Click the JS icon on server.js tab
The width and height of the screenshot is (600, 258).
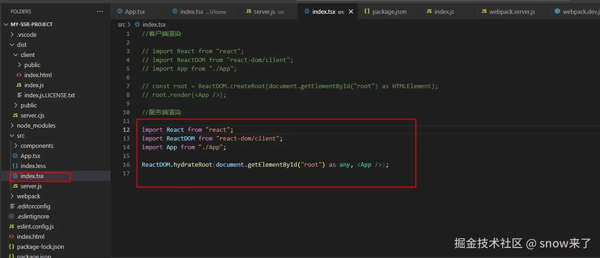coord(249,11)
